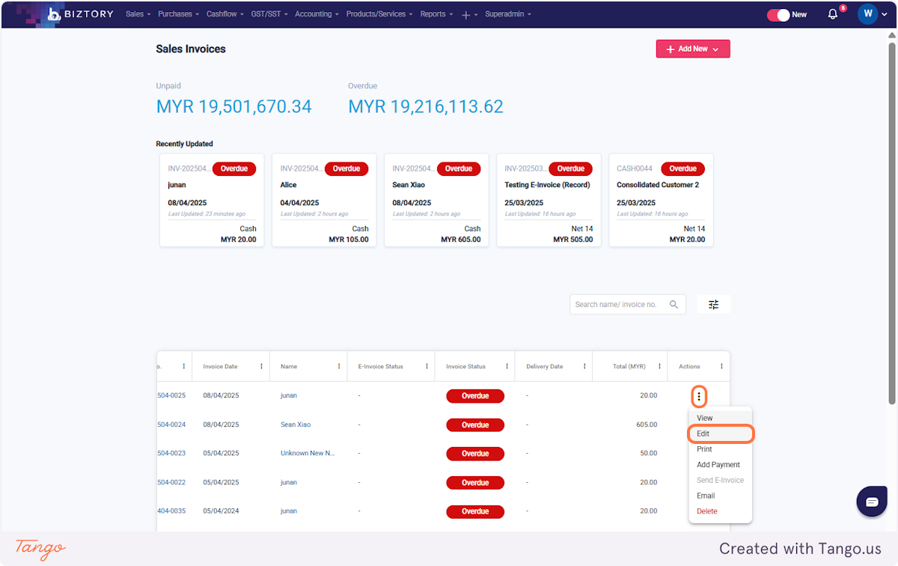The height and width of the screenshot is (566, 898).
Task: Open invoice link 504-0024
Action: 171,424
